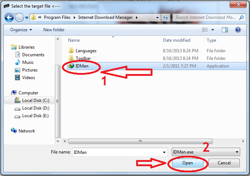Click the Cancel button
The width and height of the screenshot is (250, 176).
click(224, 163)
